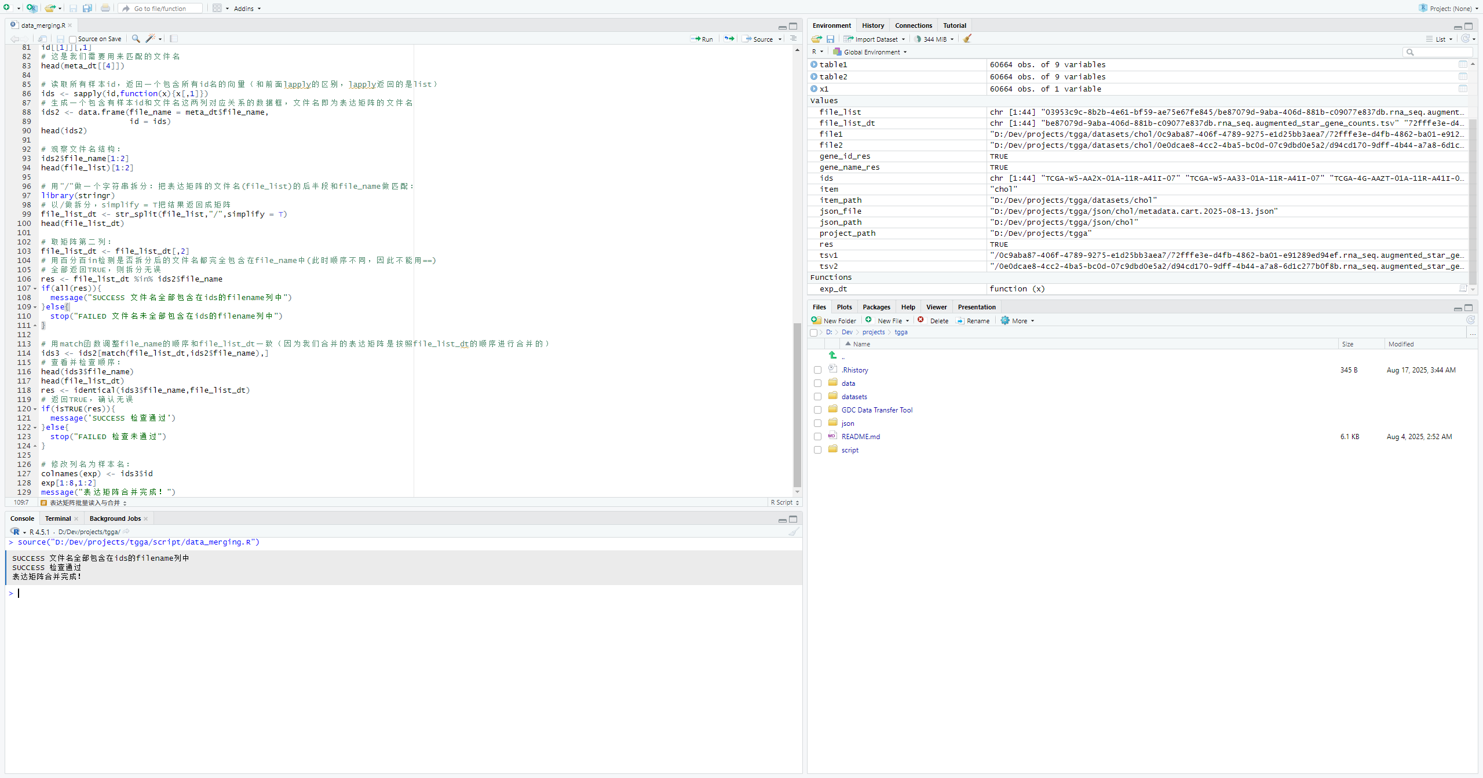Image resolution: width=1483 pixels, height=778 pixels.
Task: Open the Project: (None) dropdown
Action: point(1448,8)
